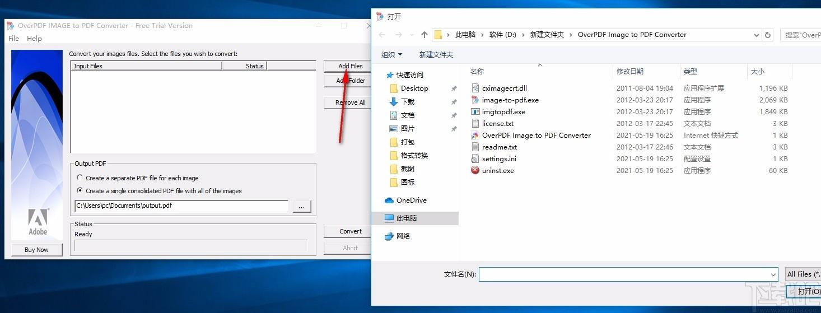Click the image-to-pdf.exe file icon

point(475,100)
